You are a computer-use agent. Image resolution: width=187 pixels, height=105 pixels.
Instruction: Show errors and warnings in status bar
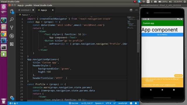pyautogui.click(x=14, y=103)
